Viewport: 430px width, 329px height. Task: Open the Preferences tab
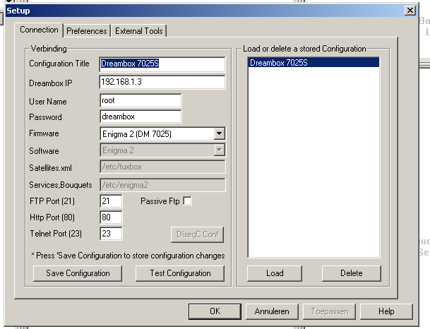pyautogui.click(x=87, y=31)
